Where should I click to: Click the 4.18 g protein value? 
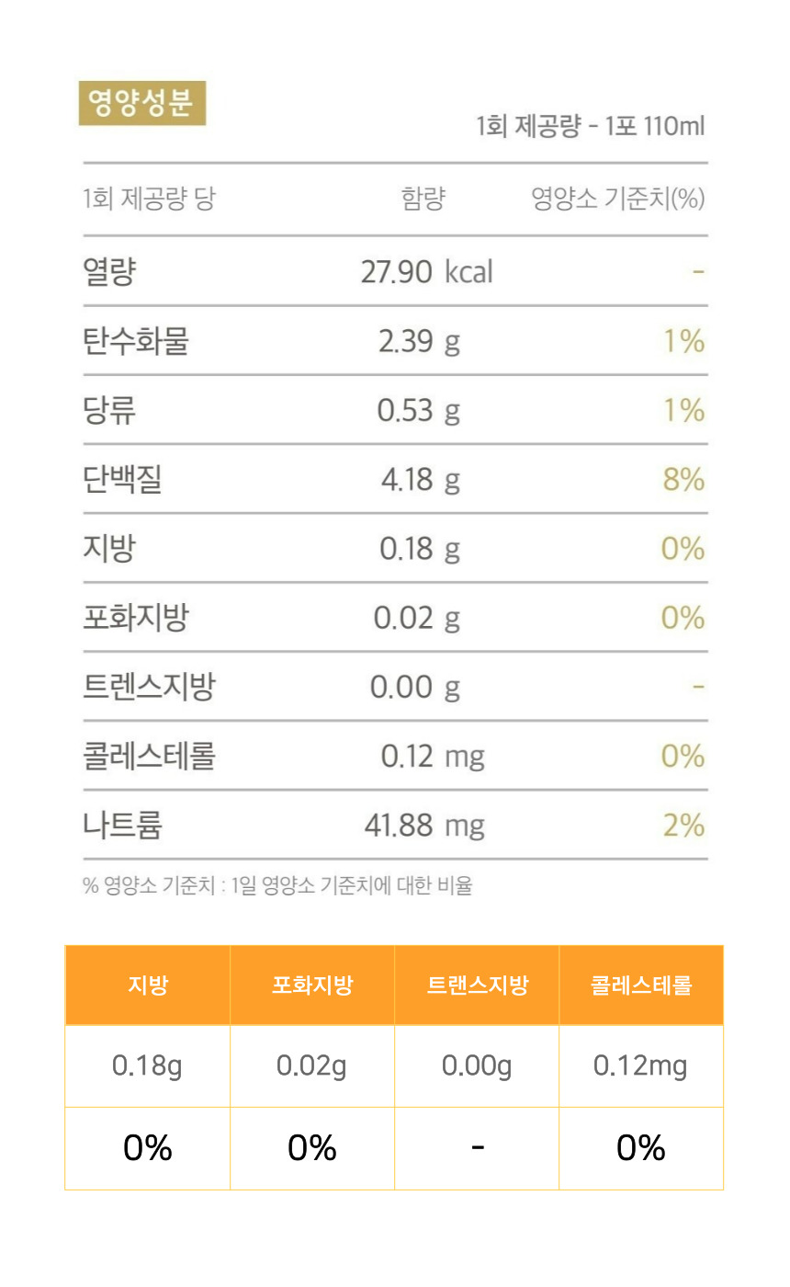(x=421, y=479)
